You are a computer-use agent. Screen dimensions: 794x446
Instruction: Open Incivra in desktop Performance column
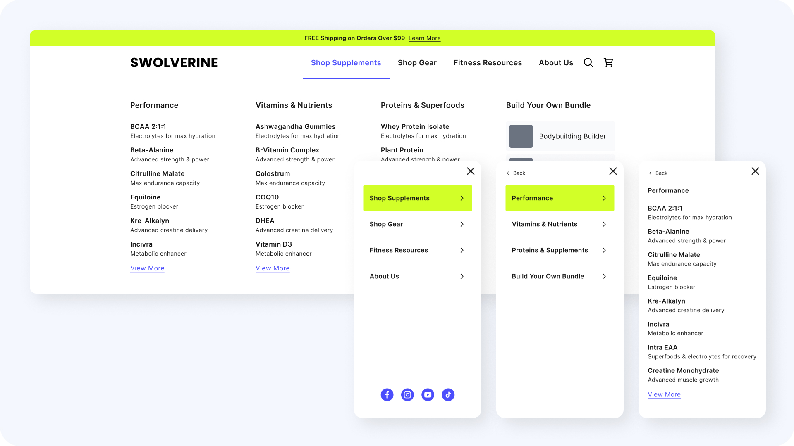158,249
